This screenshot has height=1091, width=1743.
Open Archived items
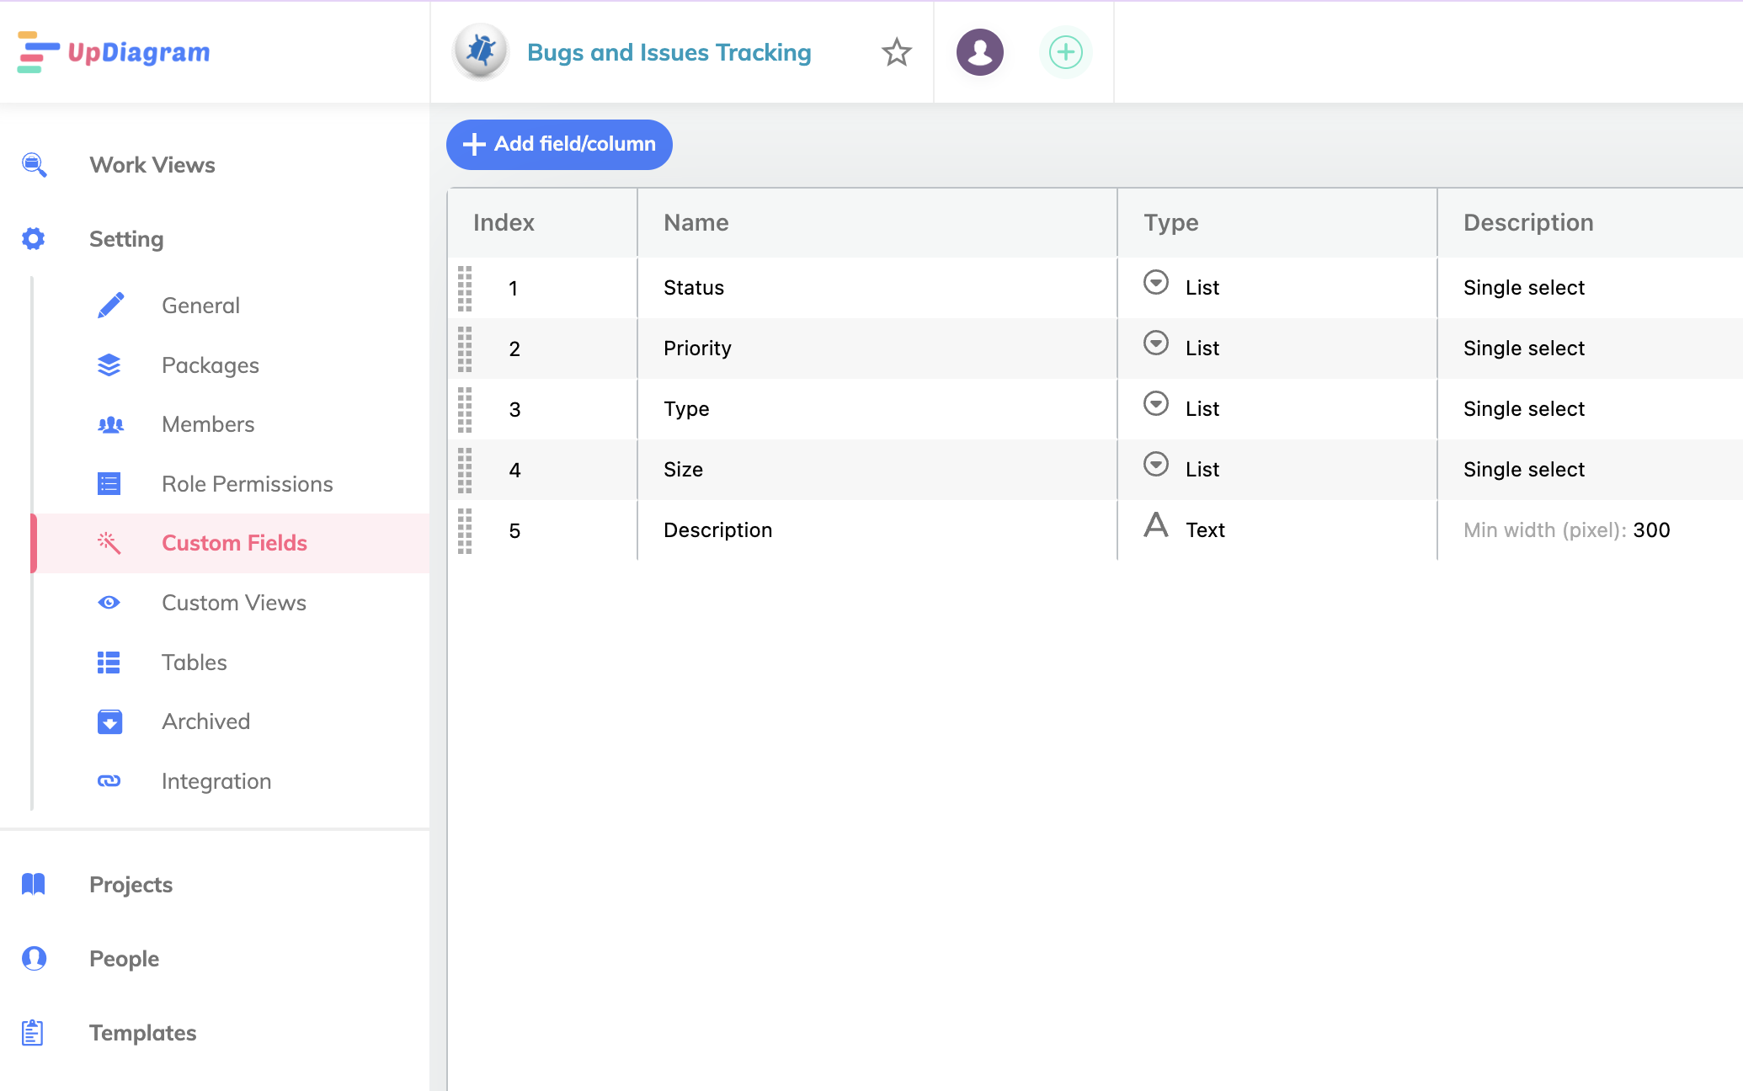(x=206, y=721)
